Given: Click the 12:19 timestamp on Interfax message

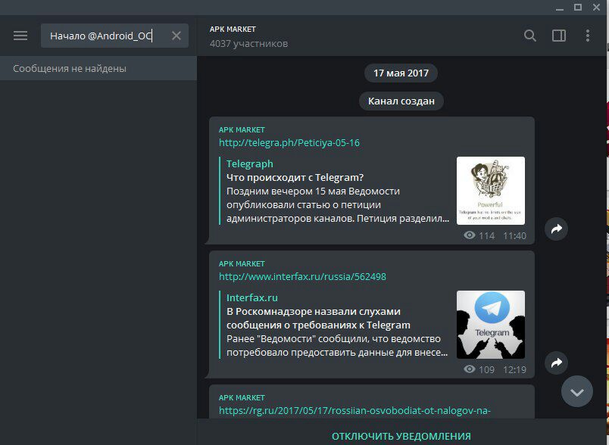Looking at the screenshot, I should click(514, 370).
